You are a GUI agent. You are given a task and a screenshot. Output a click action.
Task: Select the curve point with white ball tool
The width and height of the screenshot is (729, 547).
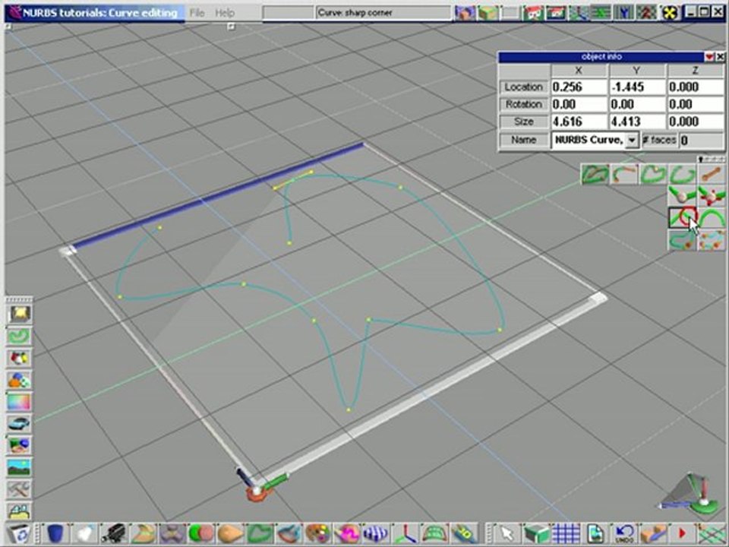coord(683,196)
